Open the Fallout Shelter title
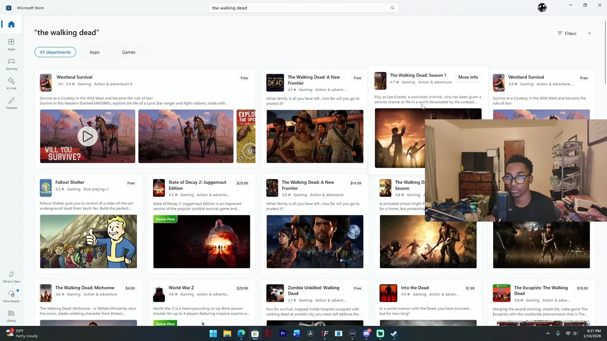607x341 pixels. click(70, 182)
